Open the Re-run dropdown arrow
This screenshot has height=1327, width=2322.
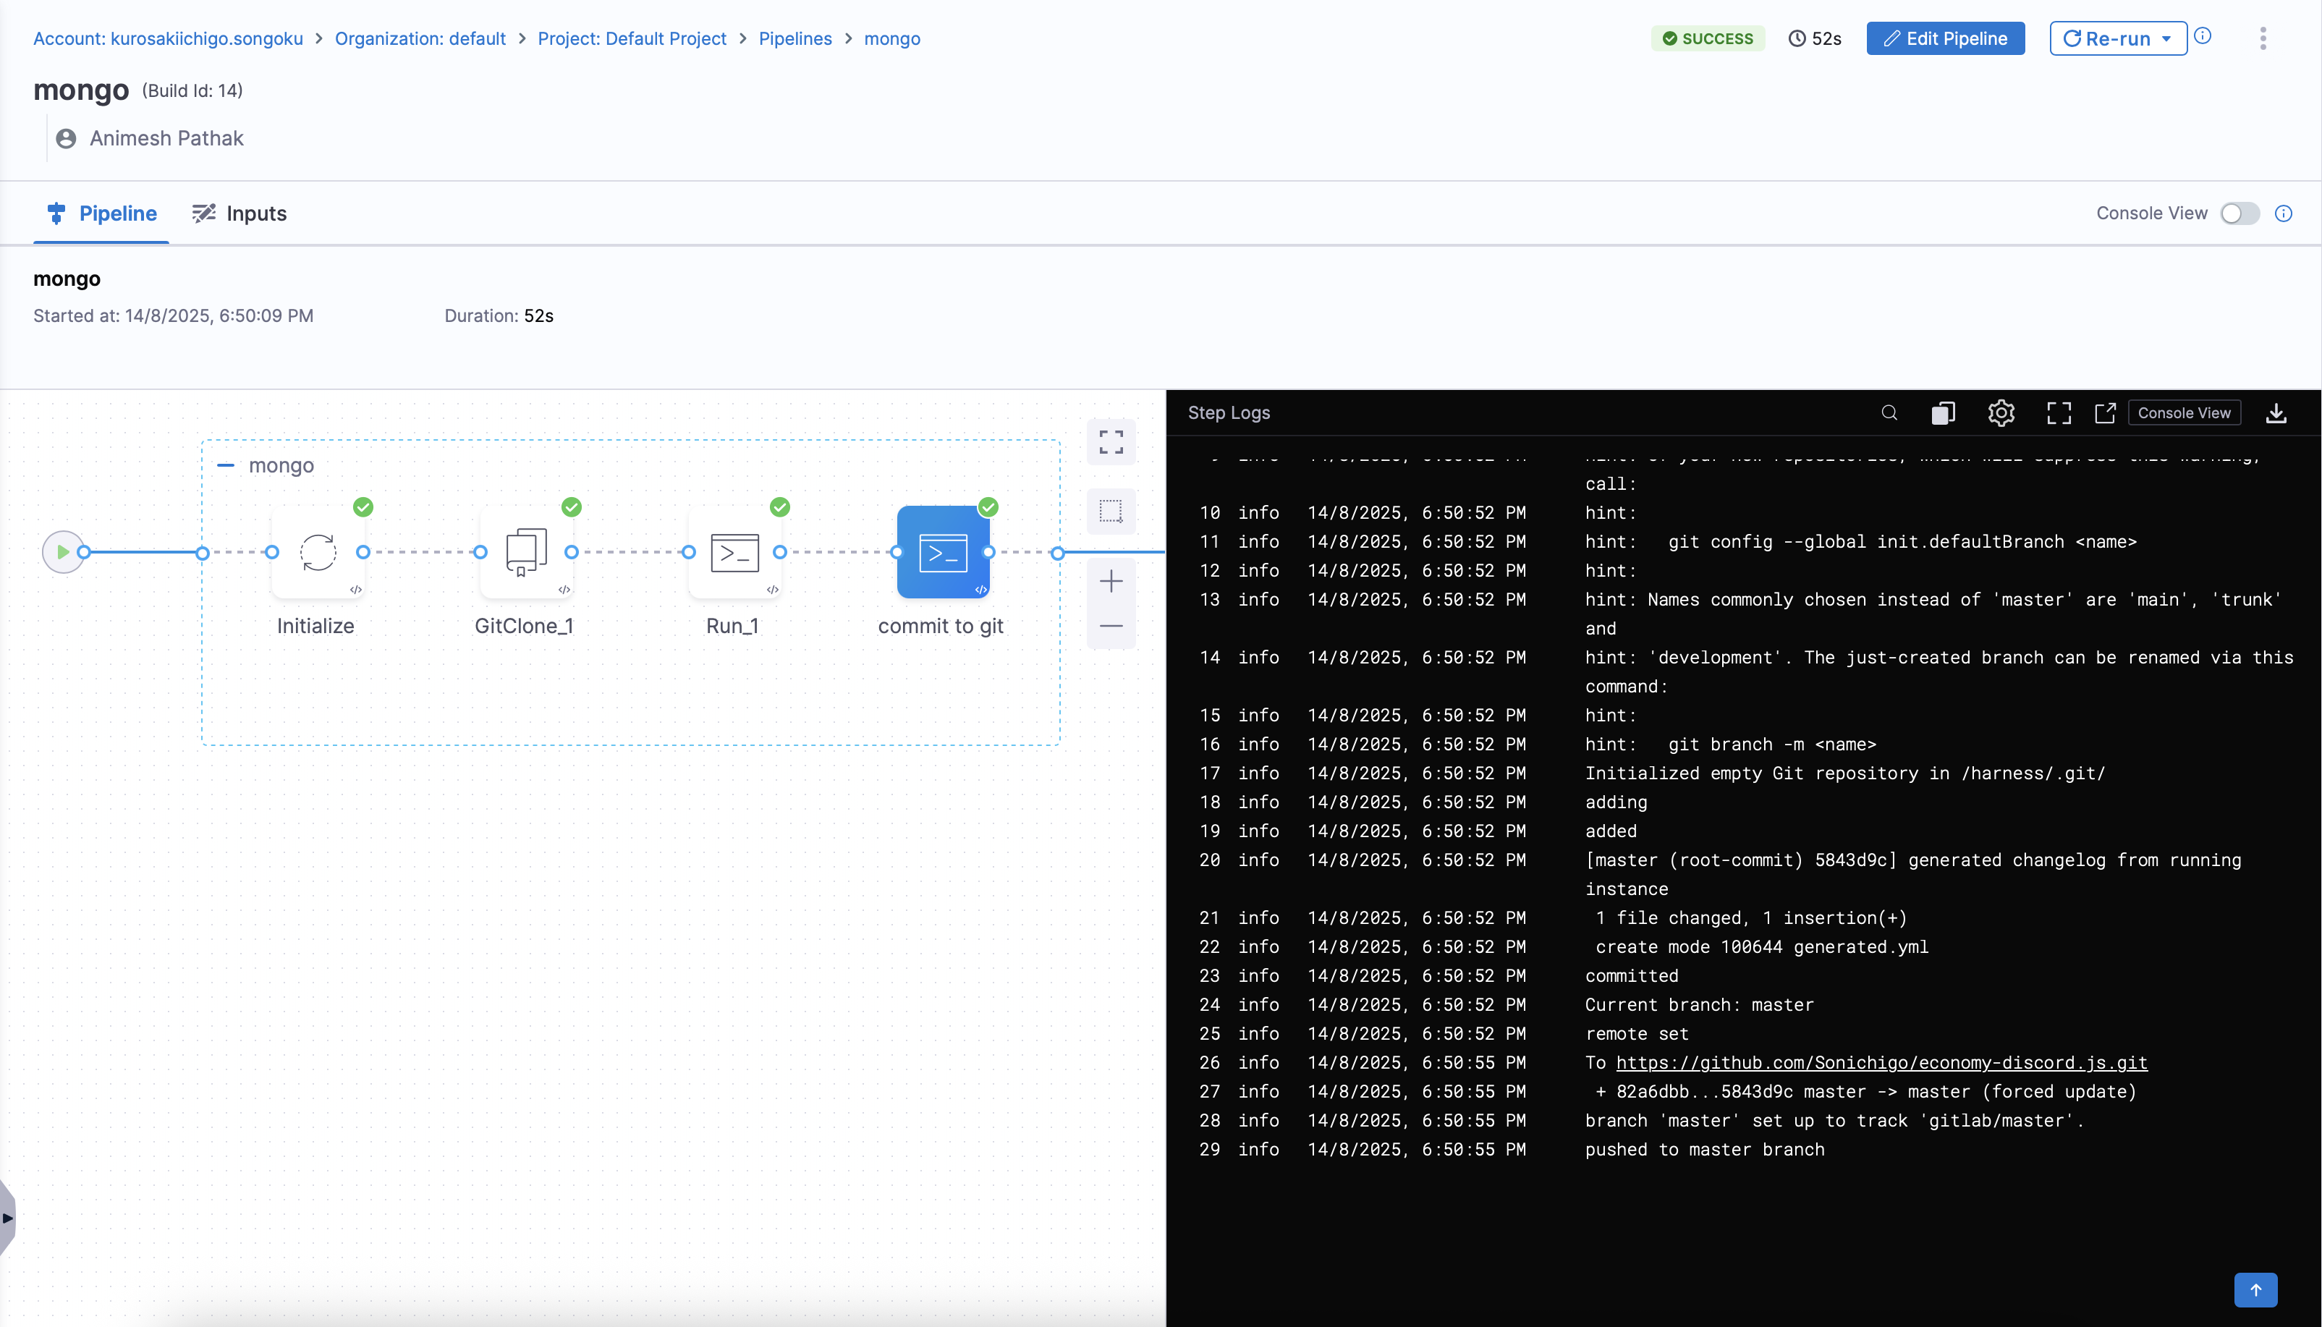pyautogui.click(x=2167, y=38)
